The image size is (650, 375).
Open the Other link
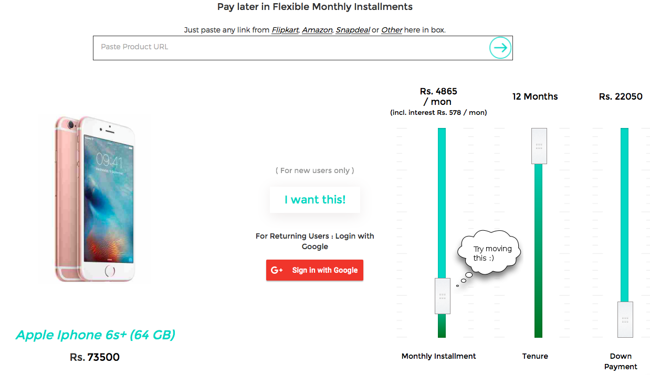(x=391, y=30)
